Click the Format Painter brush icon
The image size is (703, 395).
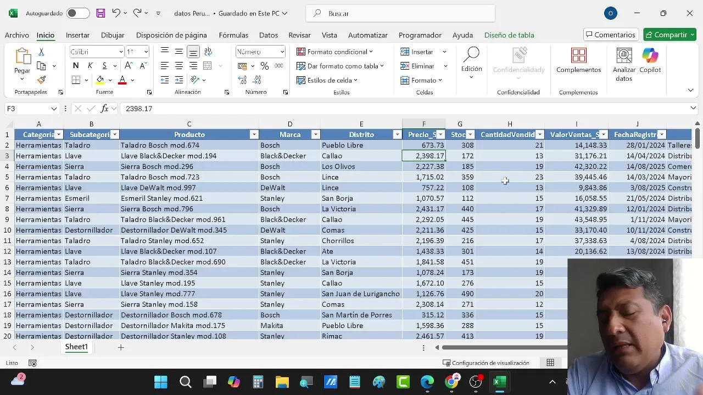pyautogui.click(x=41, y=80)
